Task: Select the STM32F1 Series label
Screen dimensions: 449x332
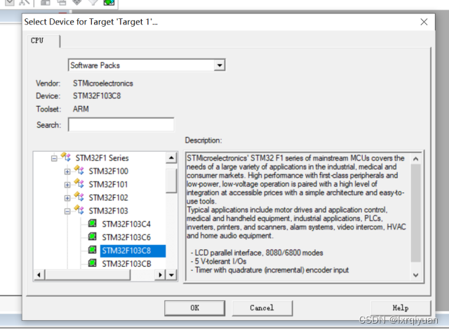Action: 102,158
